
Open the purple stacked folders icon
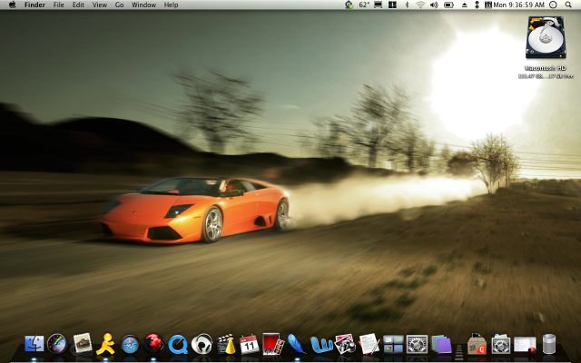coord(441,344)
